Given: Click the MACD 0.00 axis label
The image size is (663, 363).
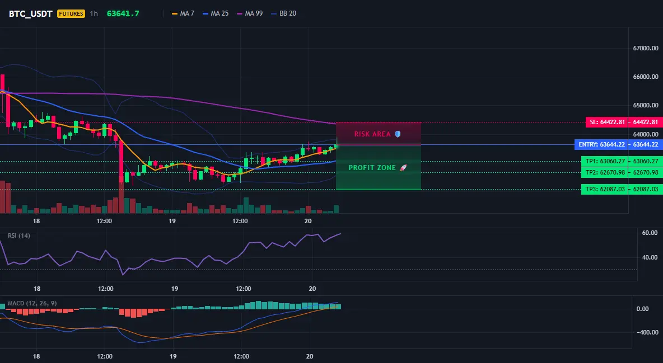Looking at the screenshot, I should pyautogui.click(x=642, y=309).
